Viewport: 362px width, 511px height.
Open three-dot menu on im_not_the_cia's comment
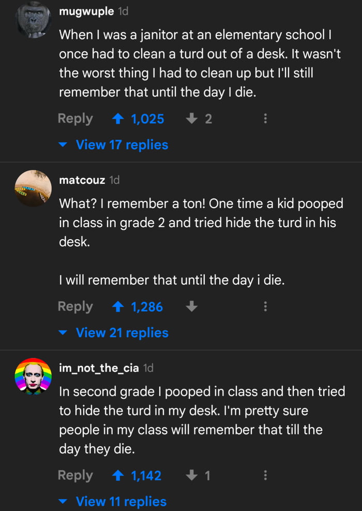[265, 476]
